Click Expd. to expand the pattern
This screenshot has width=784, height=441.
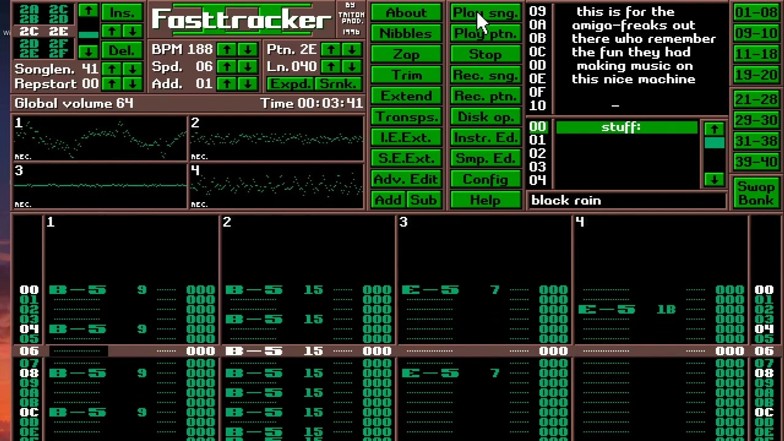tap(290, 83)
